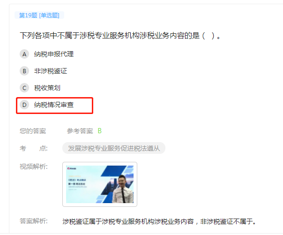The width and height of the screenshot is (283, 235).
Task: Open the 发展涉税专业服务促进税法遵从 knowledge point tag
Action: pos(114,148)
